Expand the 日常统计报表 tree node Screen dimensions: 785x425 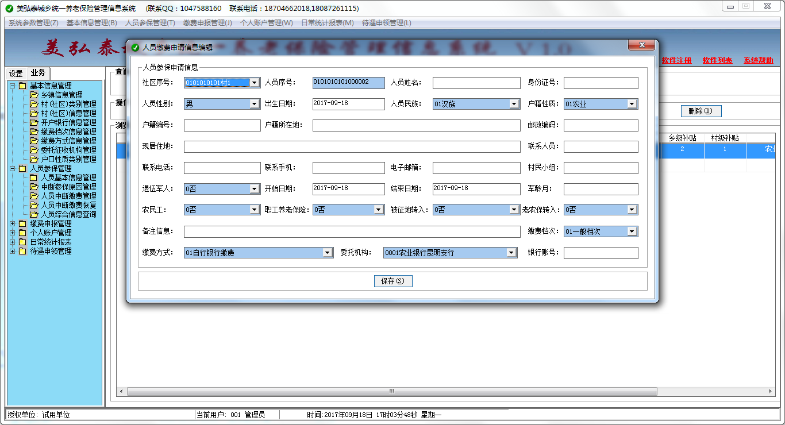pyautogui.click(x=13, y=242)
